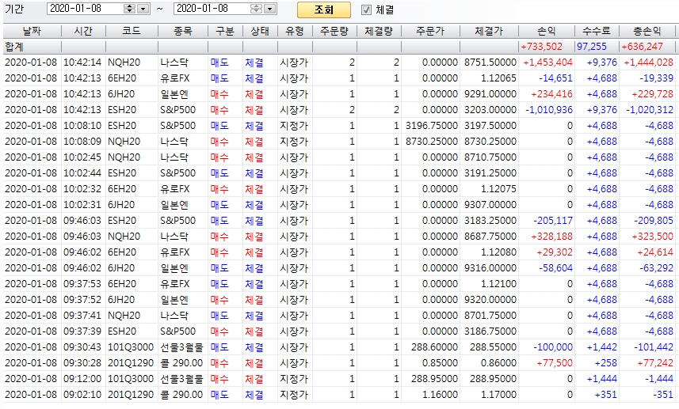Click the loss value -205,117
The height and width of the screenshot is (409, 679).
click(553, 221)
